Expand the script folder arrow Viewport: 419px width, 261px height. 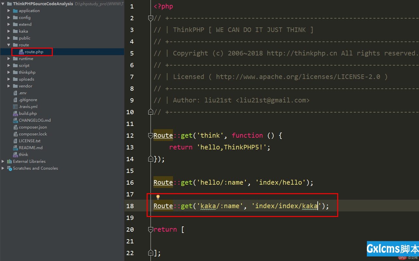tap(9, 66)
